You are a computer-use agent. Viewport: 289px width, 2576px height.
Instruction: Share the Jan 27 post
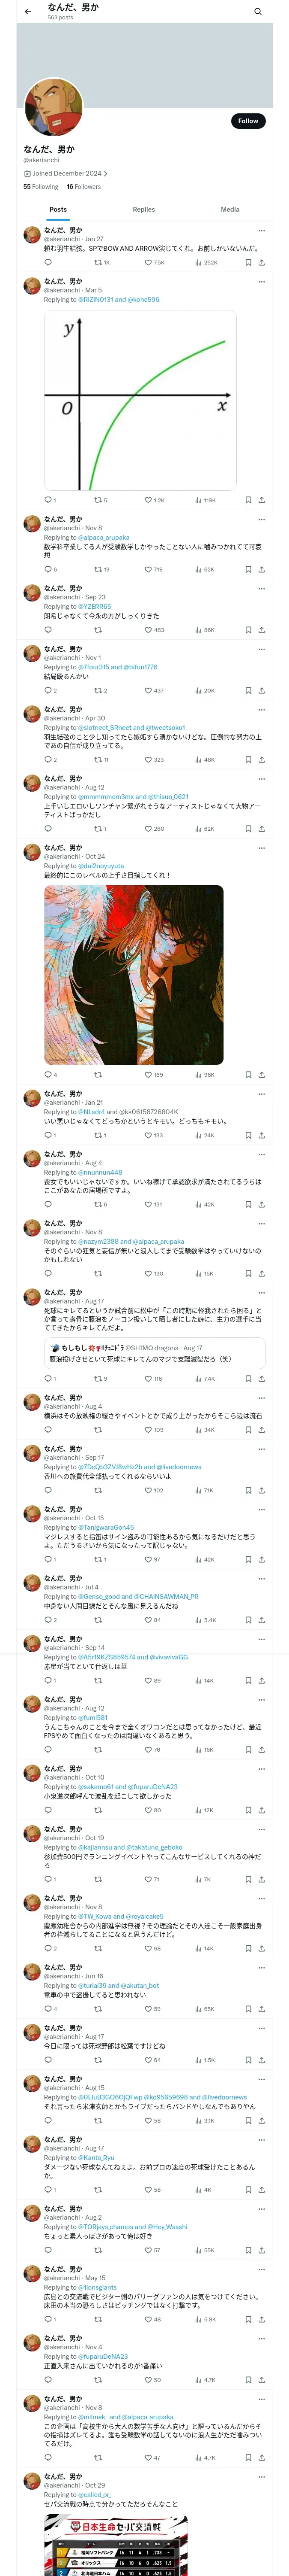pos(261,263)
